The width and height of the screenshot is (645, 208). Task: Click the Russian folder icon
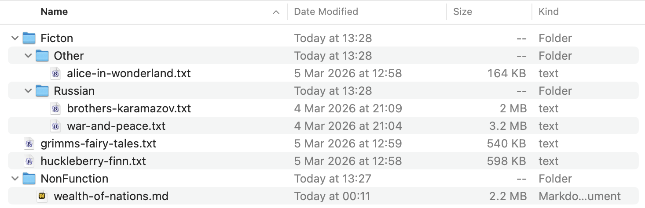pos(42,91)
